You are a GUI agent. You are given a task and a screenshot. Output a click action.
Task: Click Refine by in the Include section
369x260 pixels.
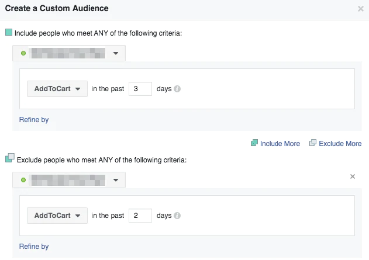pyautogui.click(x=34, y=120)
